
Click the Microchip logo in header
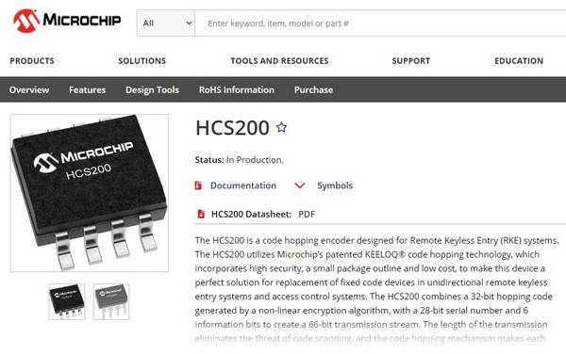pyautogui.click(x=67, y=21)
